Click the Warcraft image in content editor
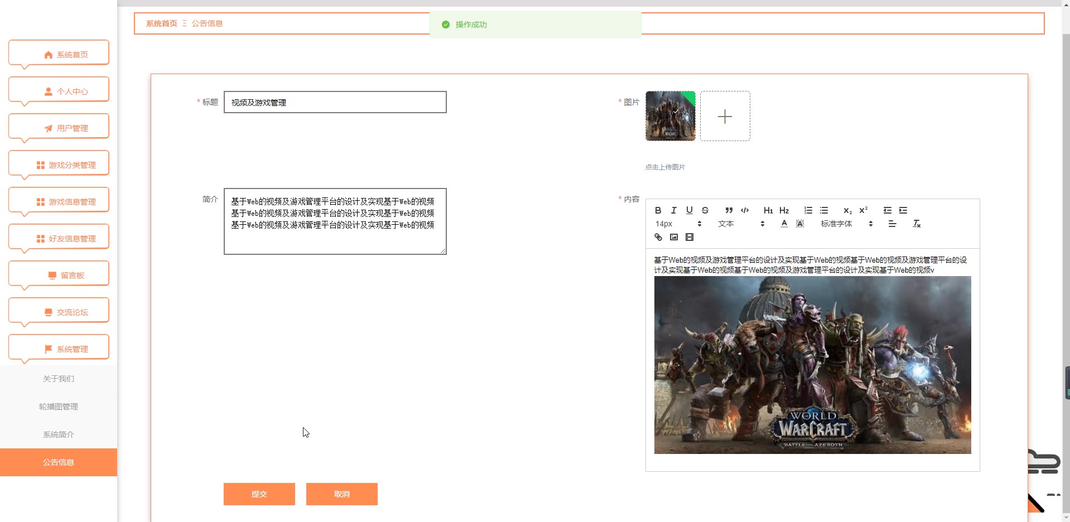1070x522 pixels. (x=812, y=365)
